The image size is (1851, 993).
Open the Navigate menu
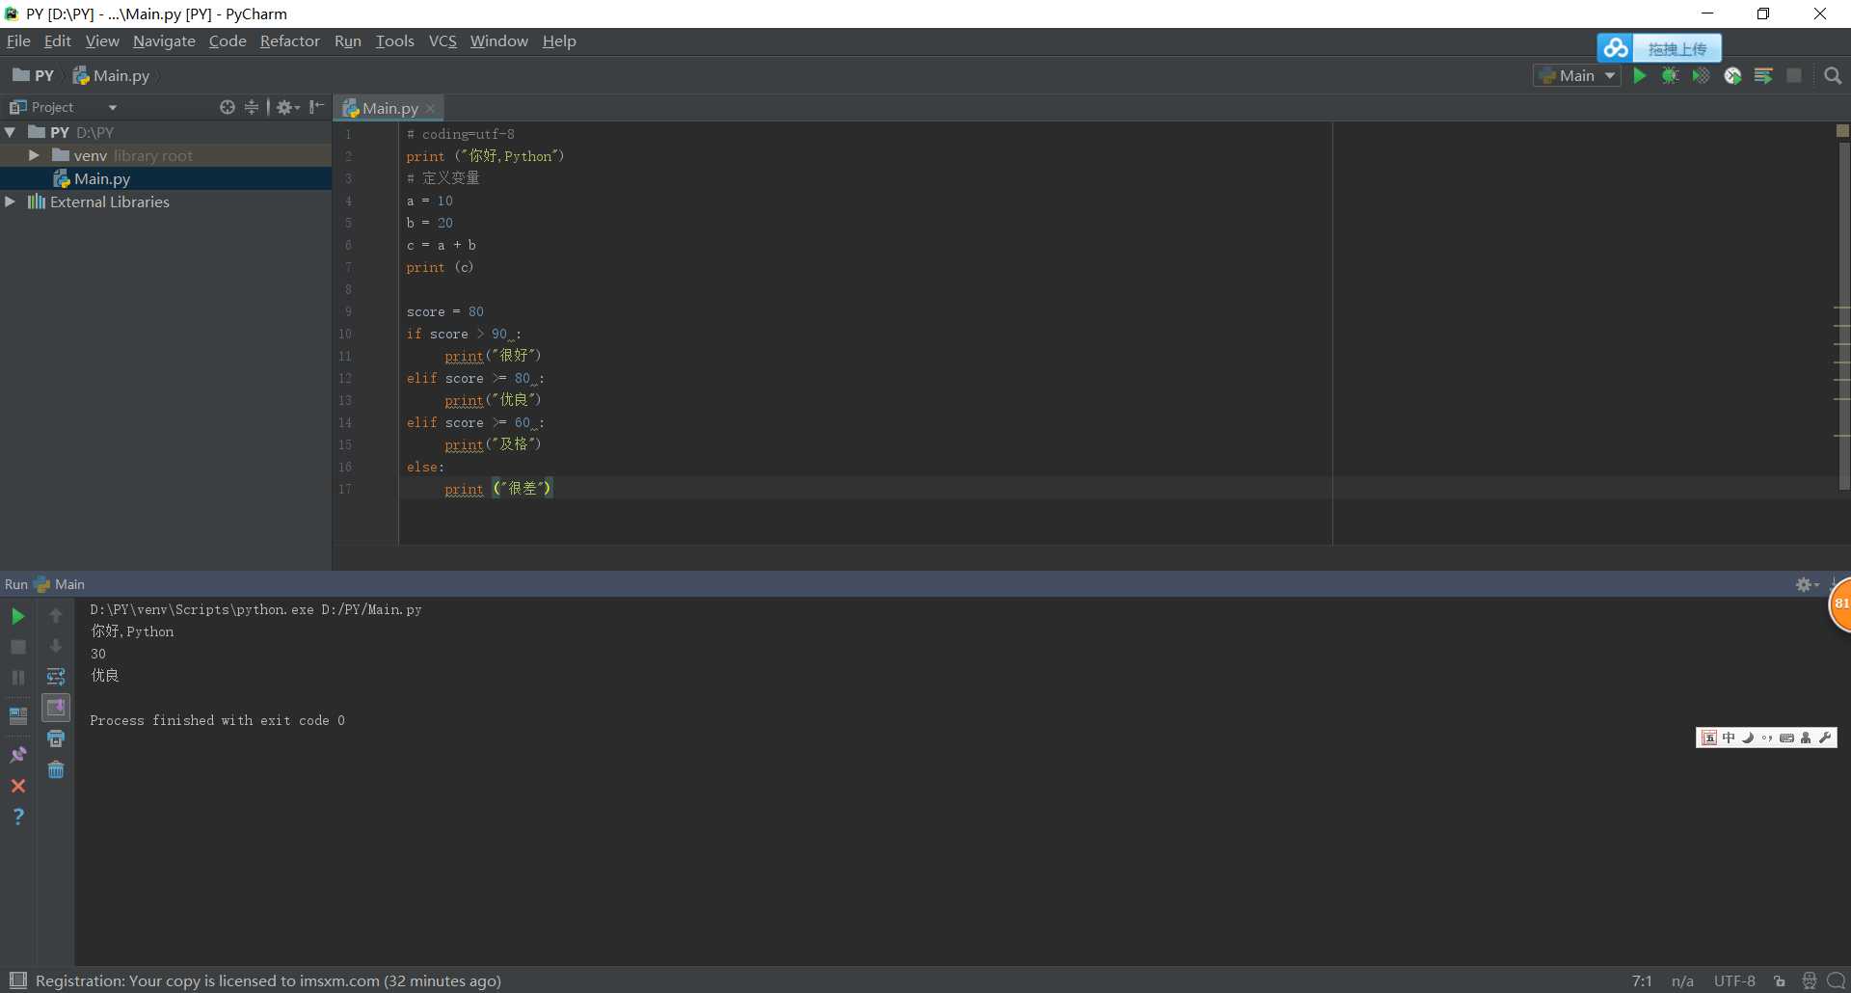pyautogui.click(x=164, y=40)
